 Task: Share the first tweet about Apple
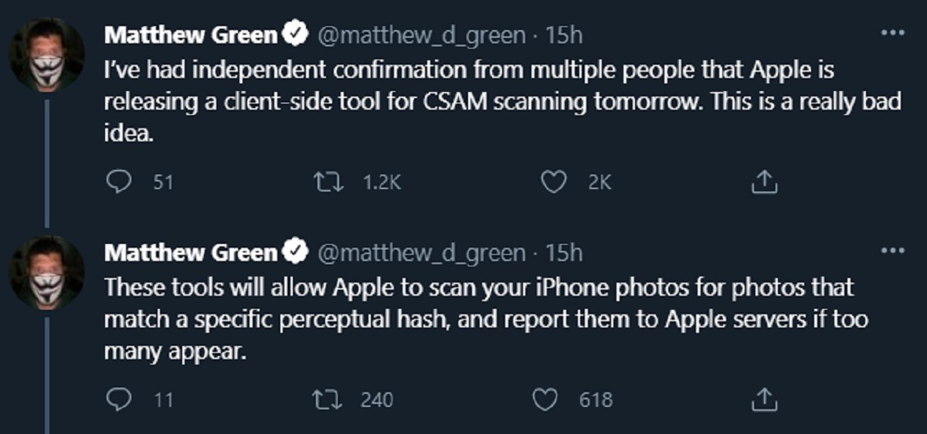762,181
